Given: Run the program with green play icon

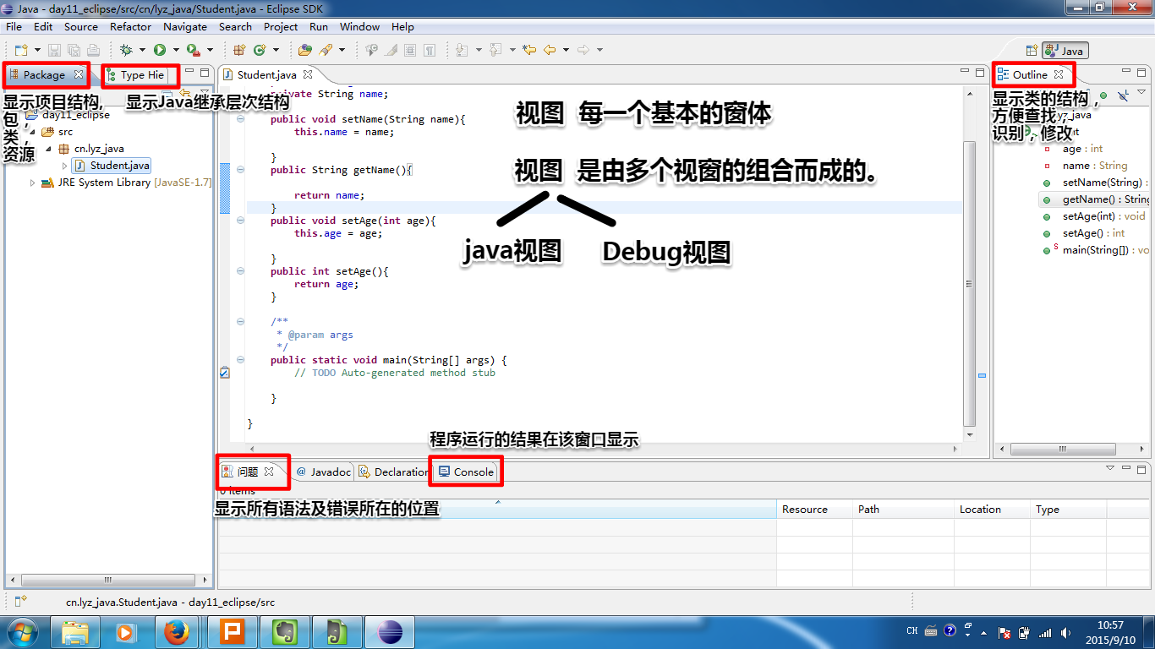Looking at the screenshot, I should tap(159, 50).
